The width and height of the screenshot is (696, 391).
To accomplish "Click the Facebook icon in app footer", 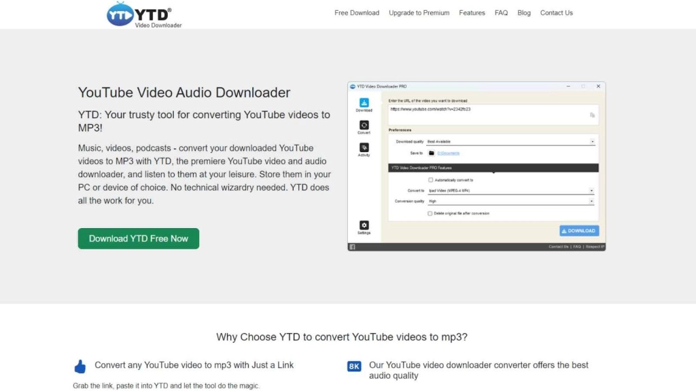I will [353, 247].
